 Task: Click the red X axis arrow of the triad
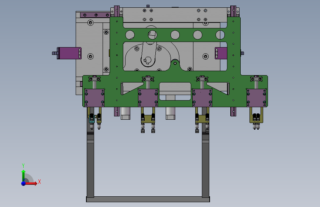[x=31, y=183]
